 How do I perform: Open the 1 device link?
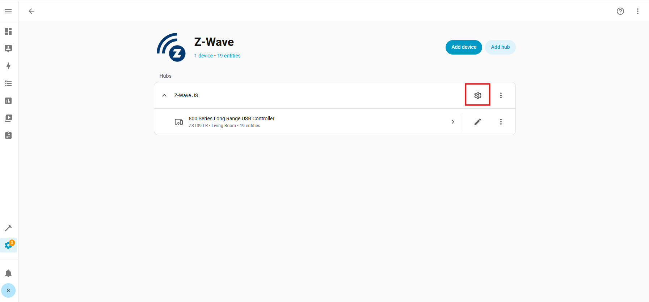tap(203, 56)
